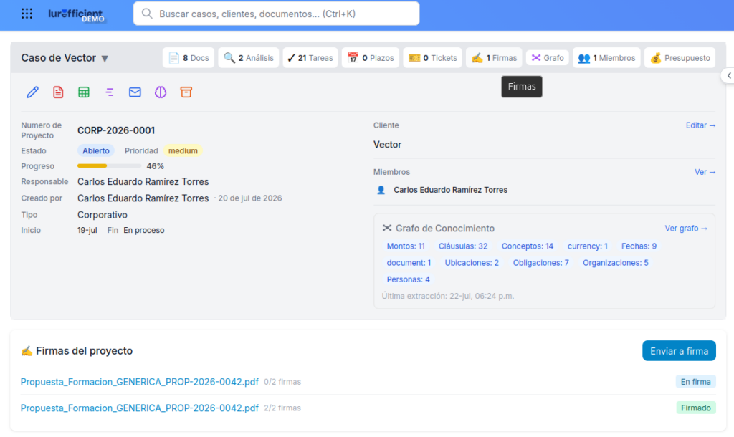Open the Presupuesto tab
Viewport: 734px width, 437px height.
680,58
